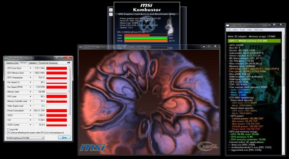Open the PowerColor Giveaway tab
This screenshot has width=289, height=159.
click(x=48, y=63)
